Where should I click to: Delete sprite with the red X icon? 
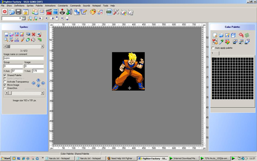pos(33,34)
